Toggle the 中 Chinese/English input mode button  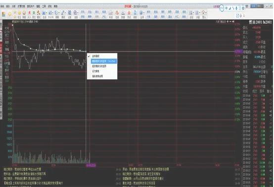coord(227,8)
